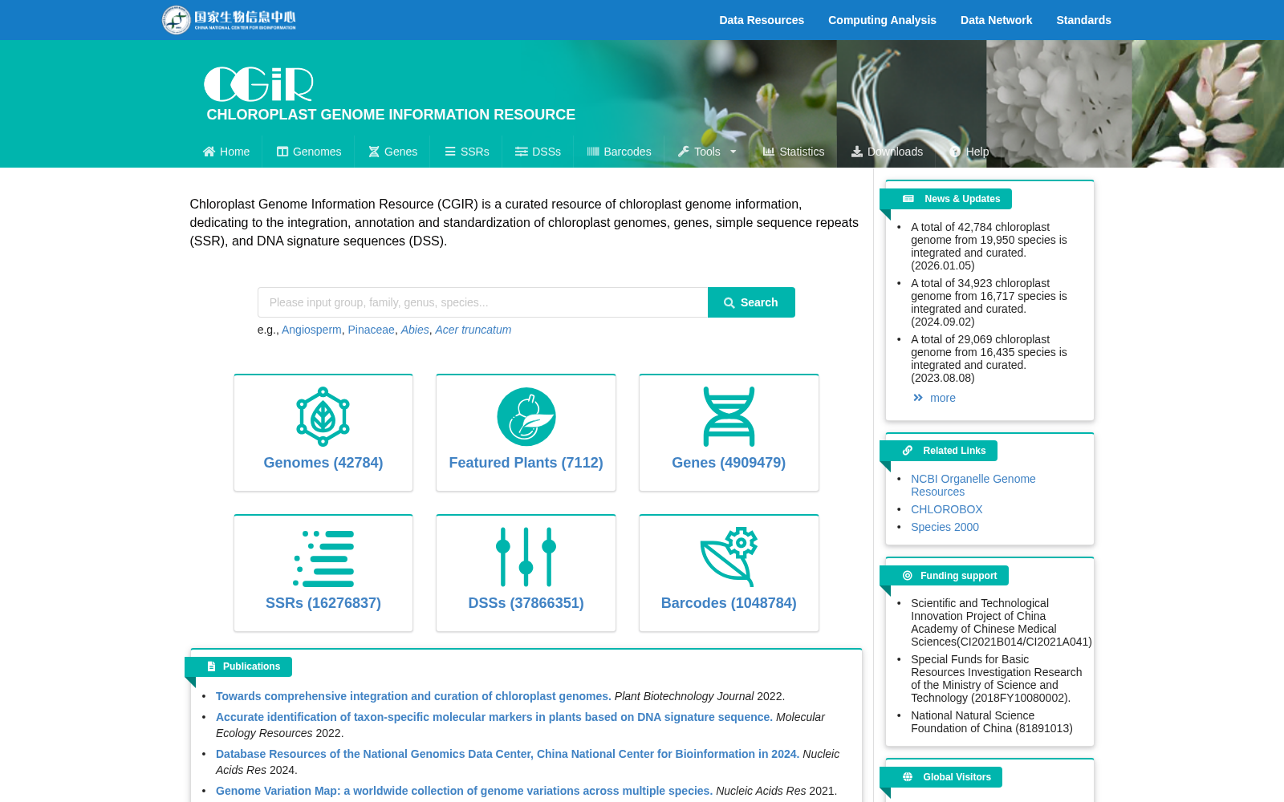Click the Downloads arrow icon
This screenshot has width=1284, height=802.
(x=857, y=152)
